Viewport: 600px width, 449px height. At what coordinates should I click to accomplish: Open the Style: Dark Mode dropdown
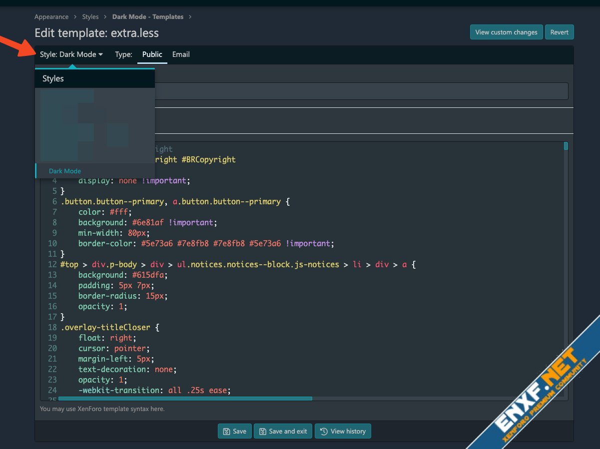pyautogui.click(x=71, y=54)
